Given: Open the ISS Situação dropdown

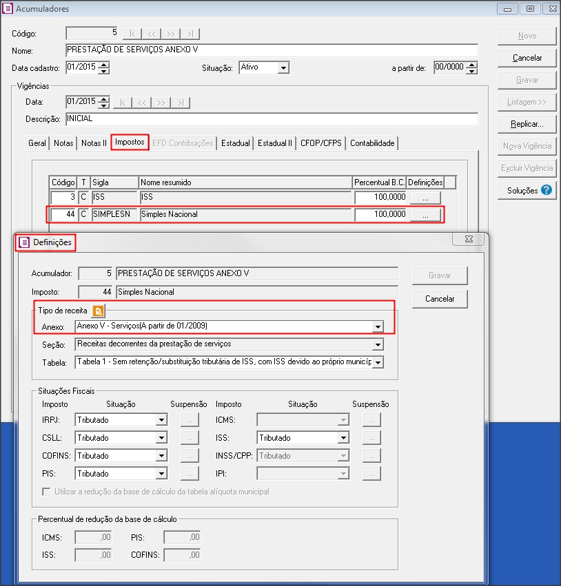Looking at the screenshot, I should [343, 438].
